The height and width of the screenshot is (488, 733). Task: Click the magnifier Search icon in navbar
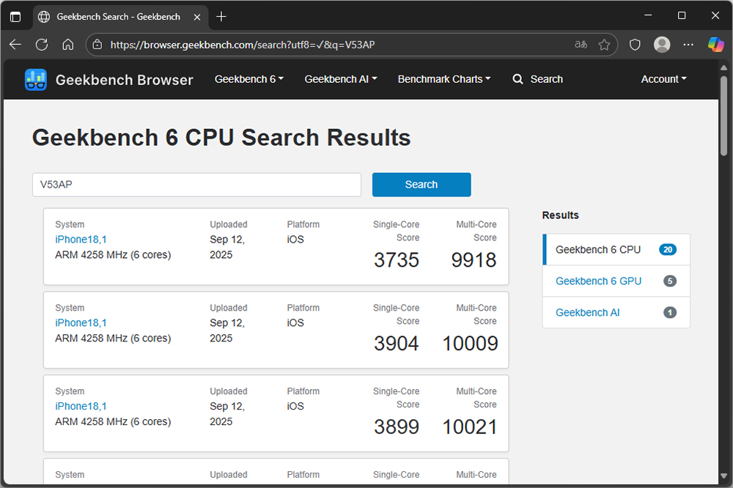(517, 79)
